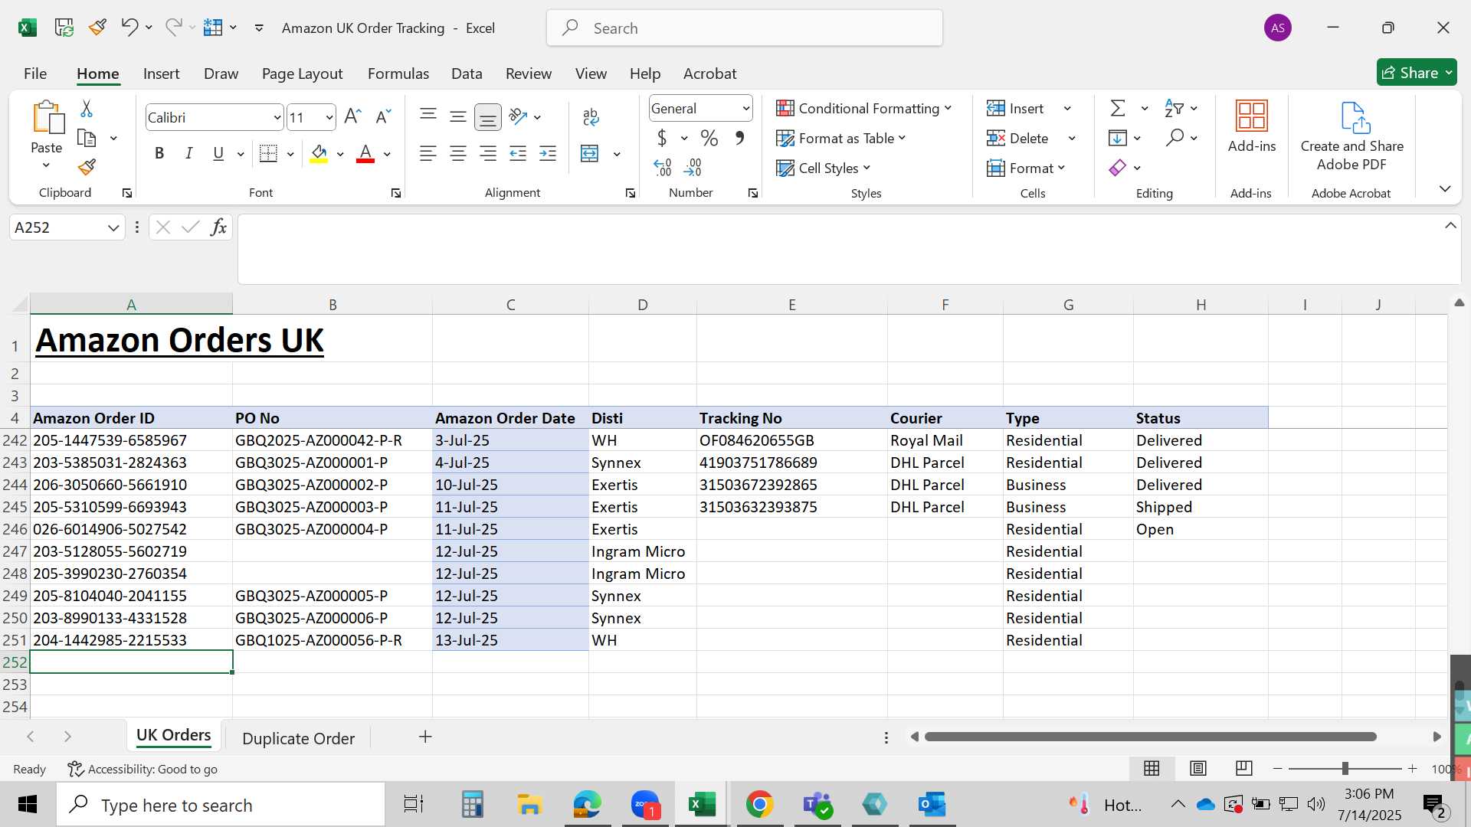The image size is (1471, 827).
Task: Toggle Wrap Text
Action: click(591, 116)
